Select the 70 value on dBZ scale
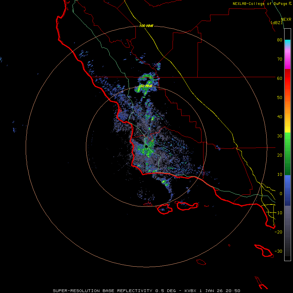This screenshot has height=293, width=293. 280,59
